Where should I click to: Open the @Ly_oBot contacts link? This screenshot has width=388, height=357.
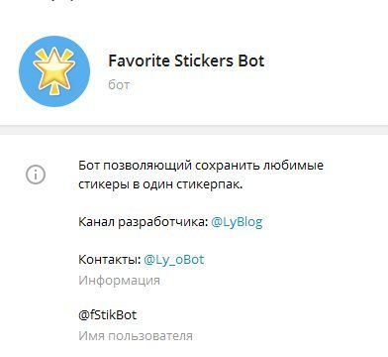click(x=174, y=260)
